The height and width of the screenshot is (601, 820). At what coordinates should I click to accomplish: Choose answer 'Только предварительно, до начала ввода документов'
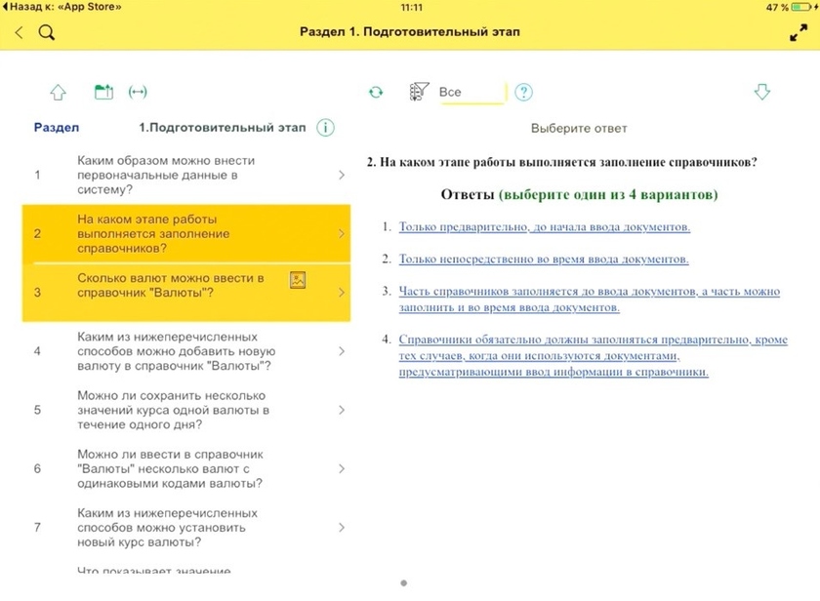pos(544,227)
